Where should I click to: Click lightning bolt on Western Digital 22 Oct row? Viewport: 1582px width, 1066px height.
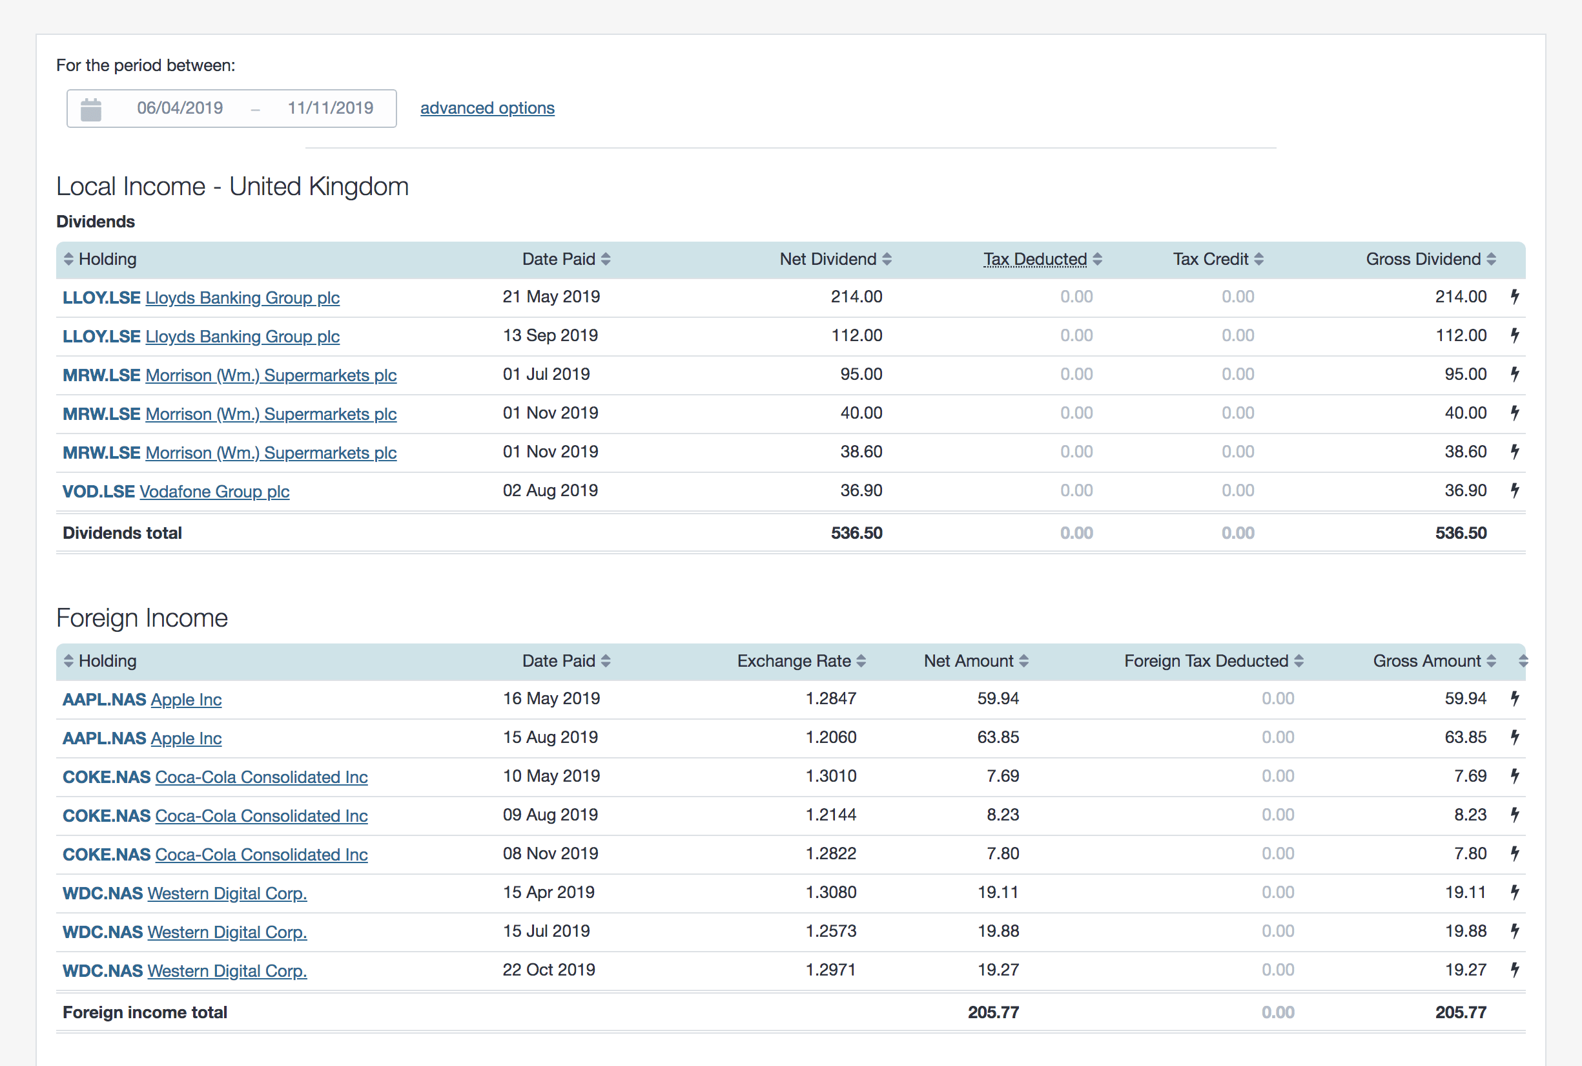[x=1515, y=970]
